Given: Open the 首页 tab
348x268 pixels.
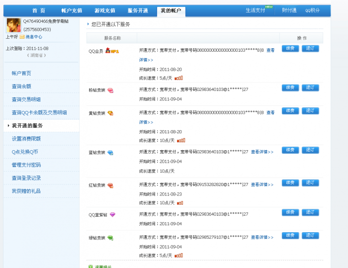Looking at the screenshot, I should click(x=39, y=10).
